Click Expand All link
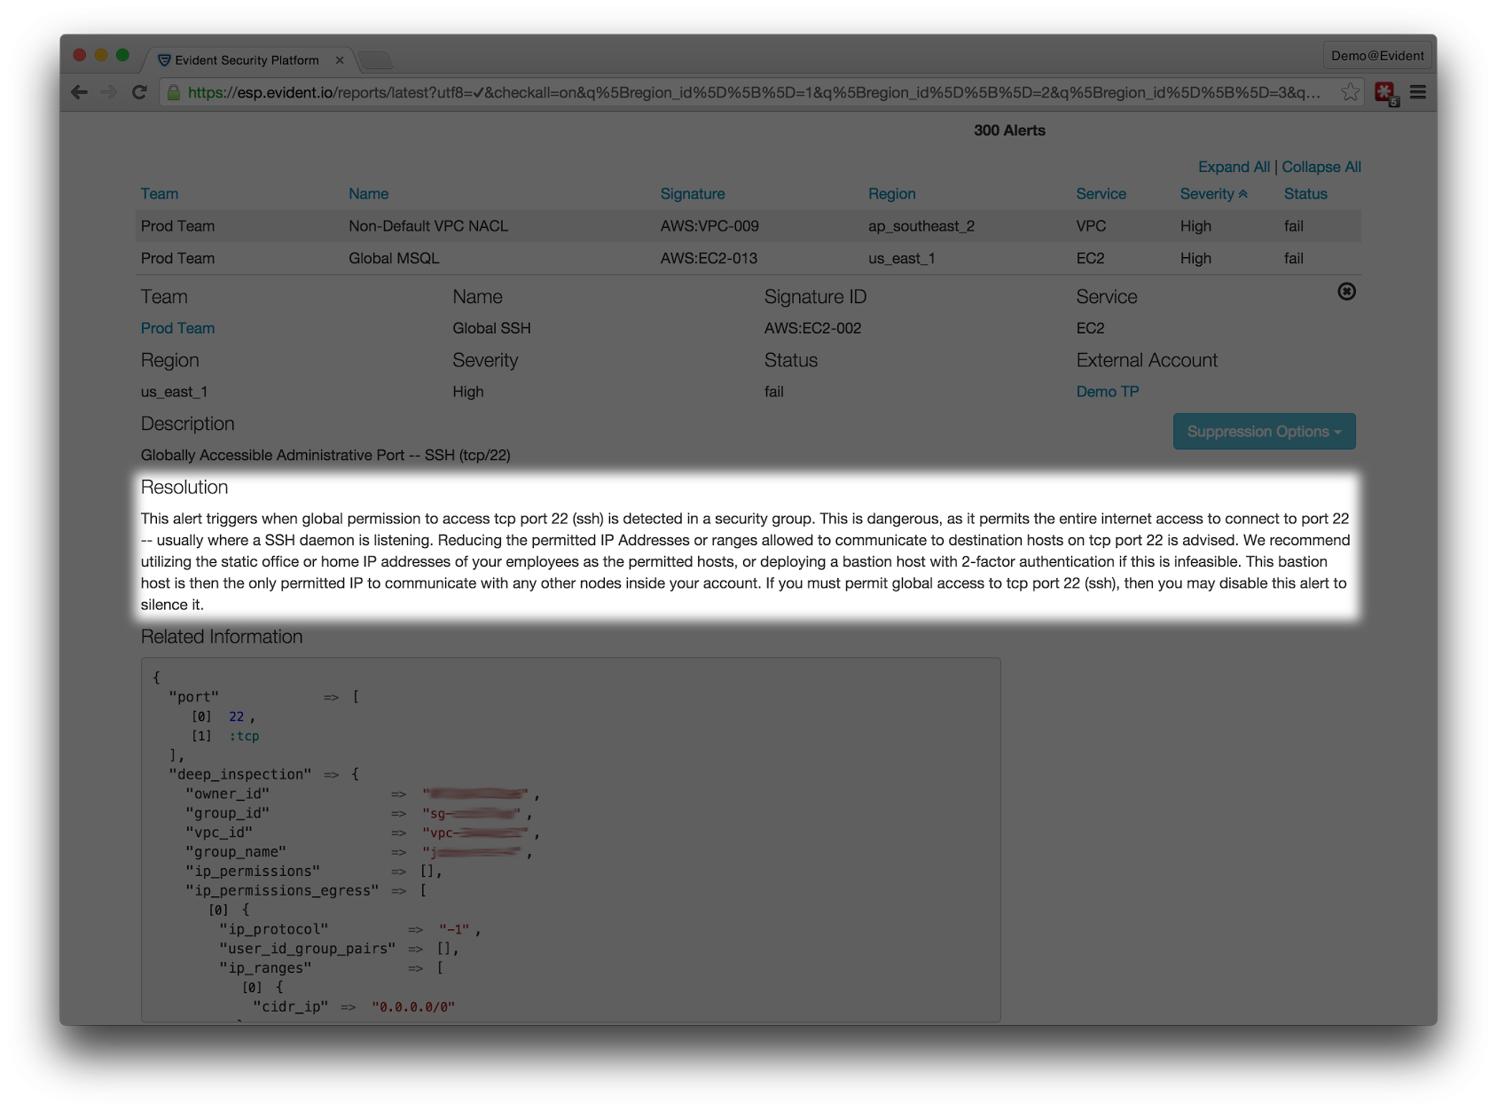The height and width of the screenshot is (1111, 1497). [1233, 167]
